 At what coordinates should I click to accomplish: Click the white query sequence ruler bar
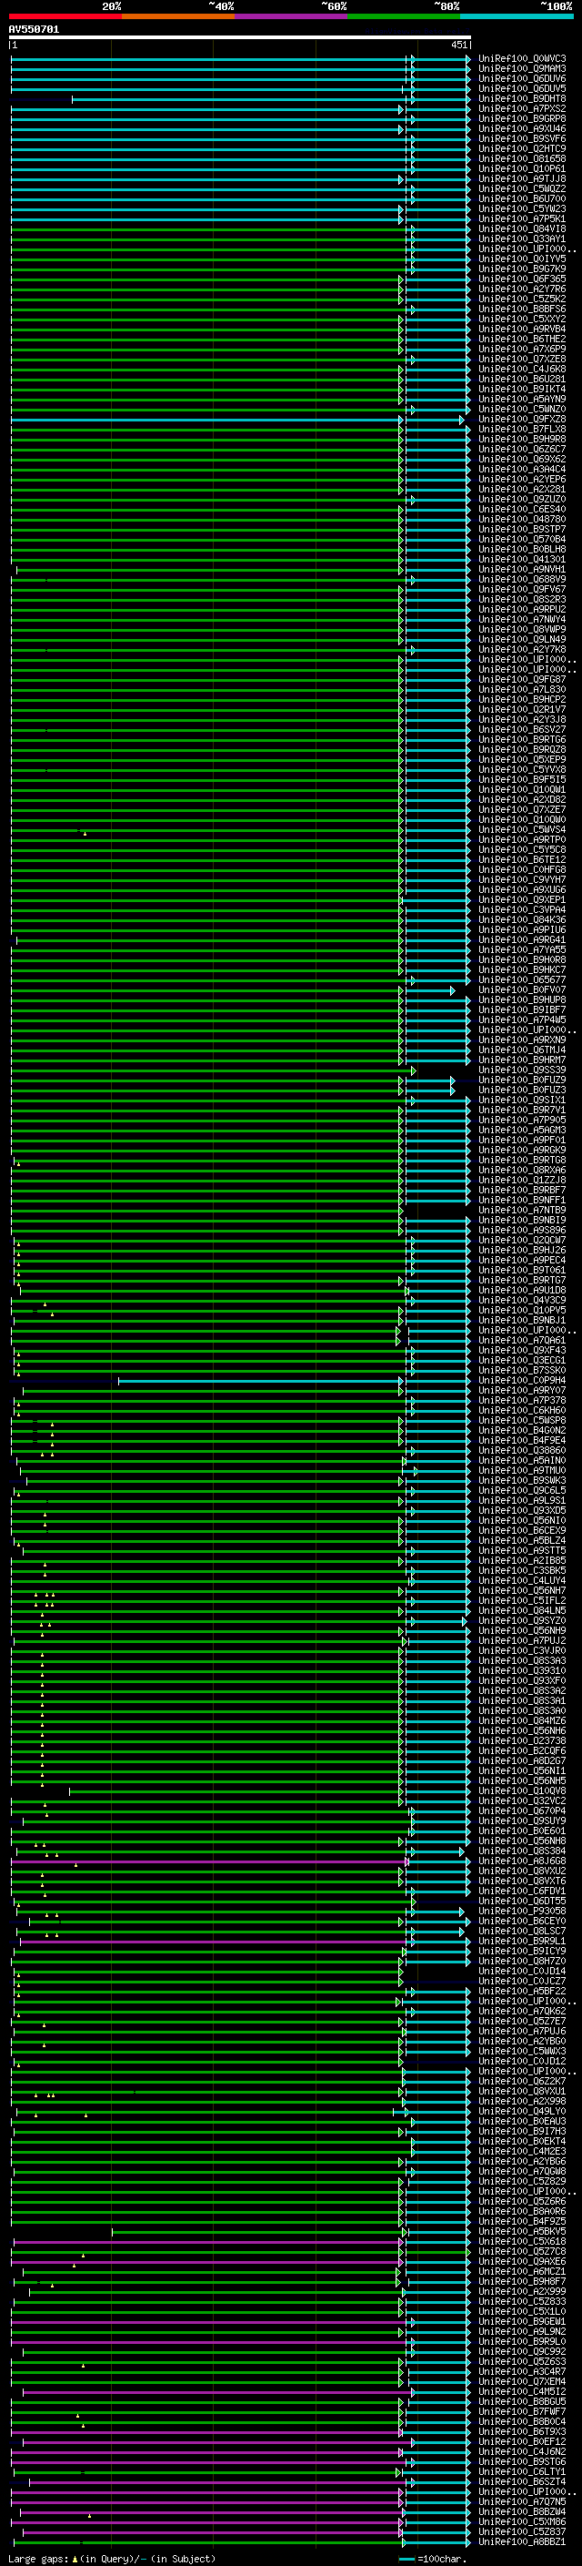pos(240,36)
